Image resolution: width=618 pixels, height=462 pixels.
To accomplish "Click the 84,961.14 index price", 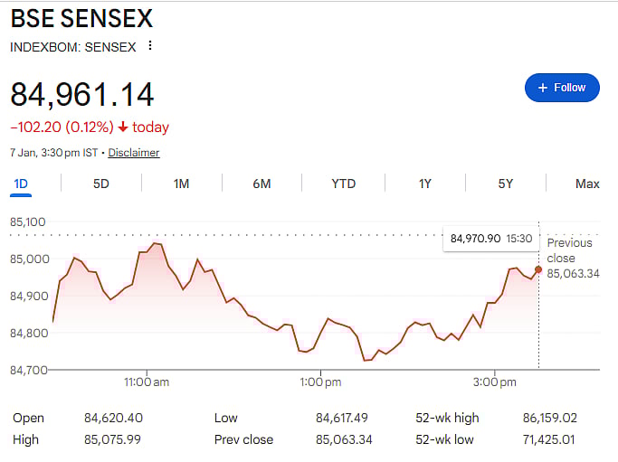I will 82,94.
